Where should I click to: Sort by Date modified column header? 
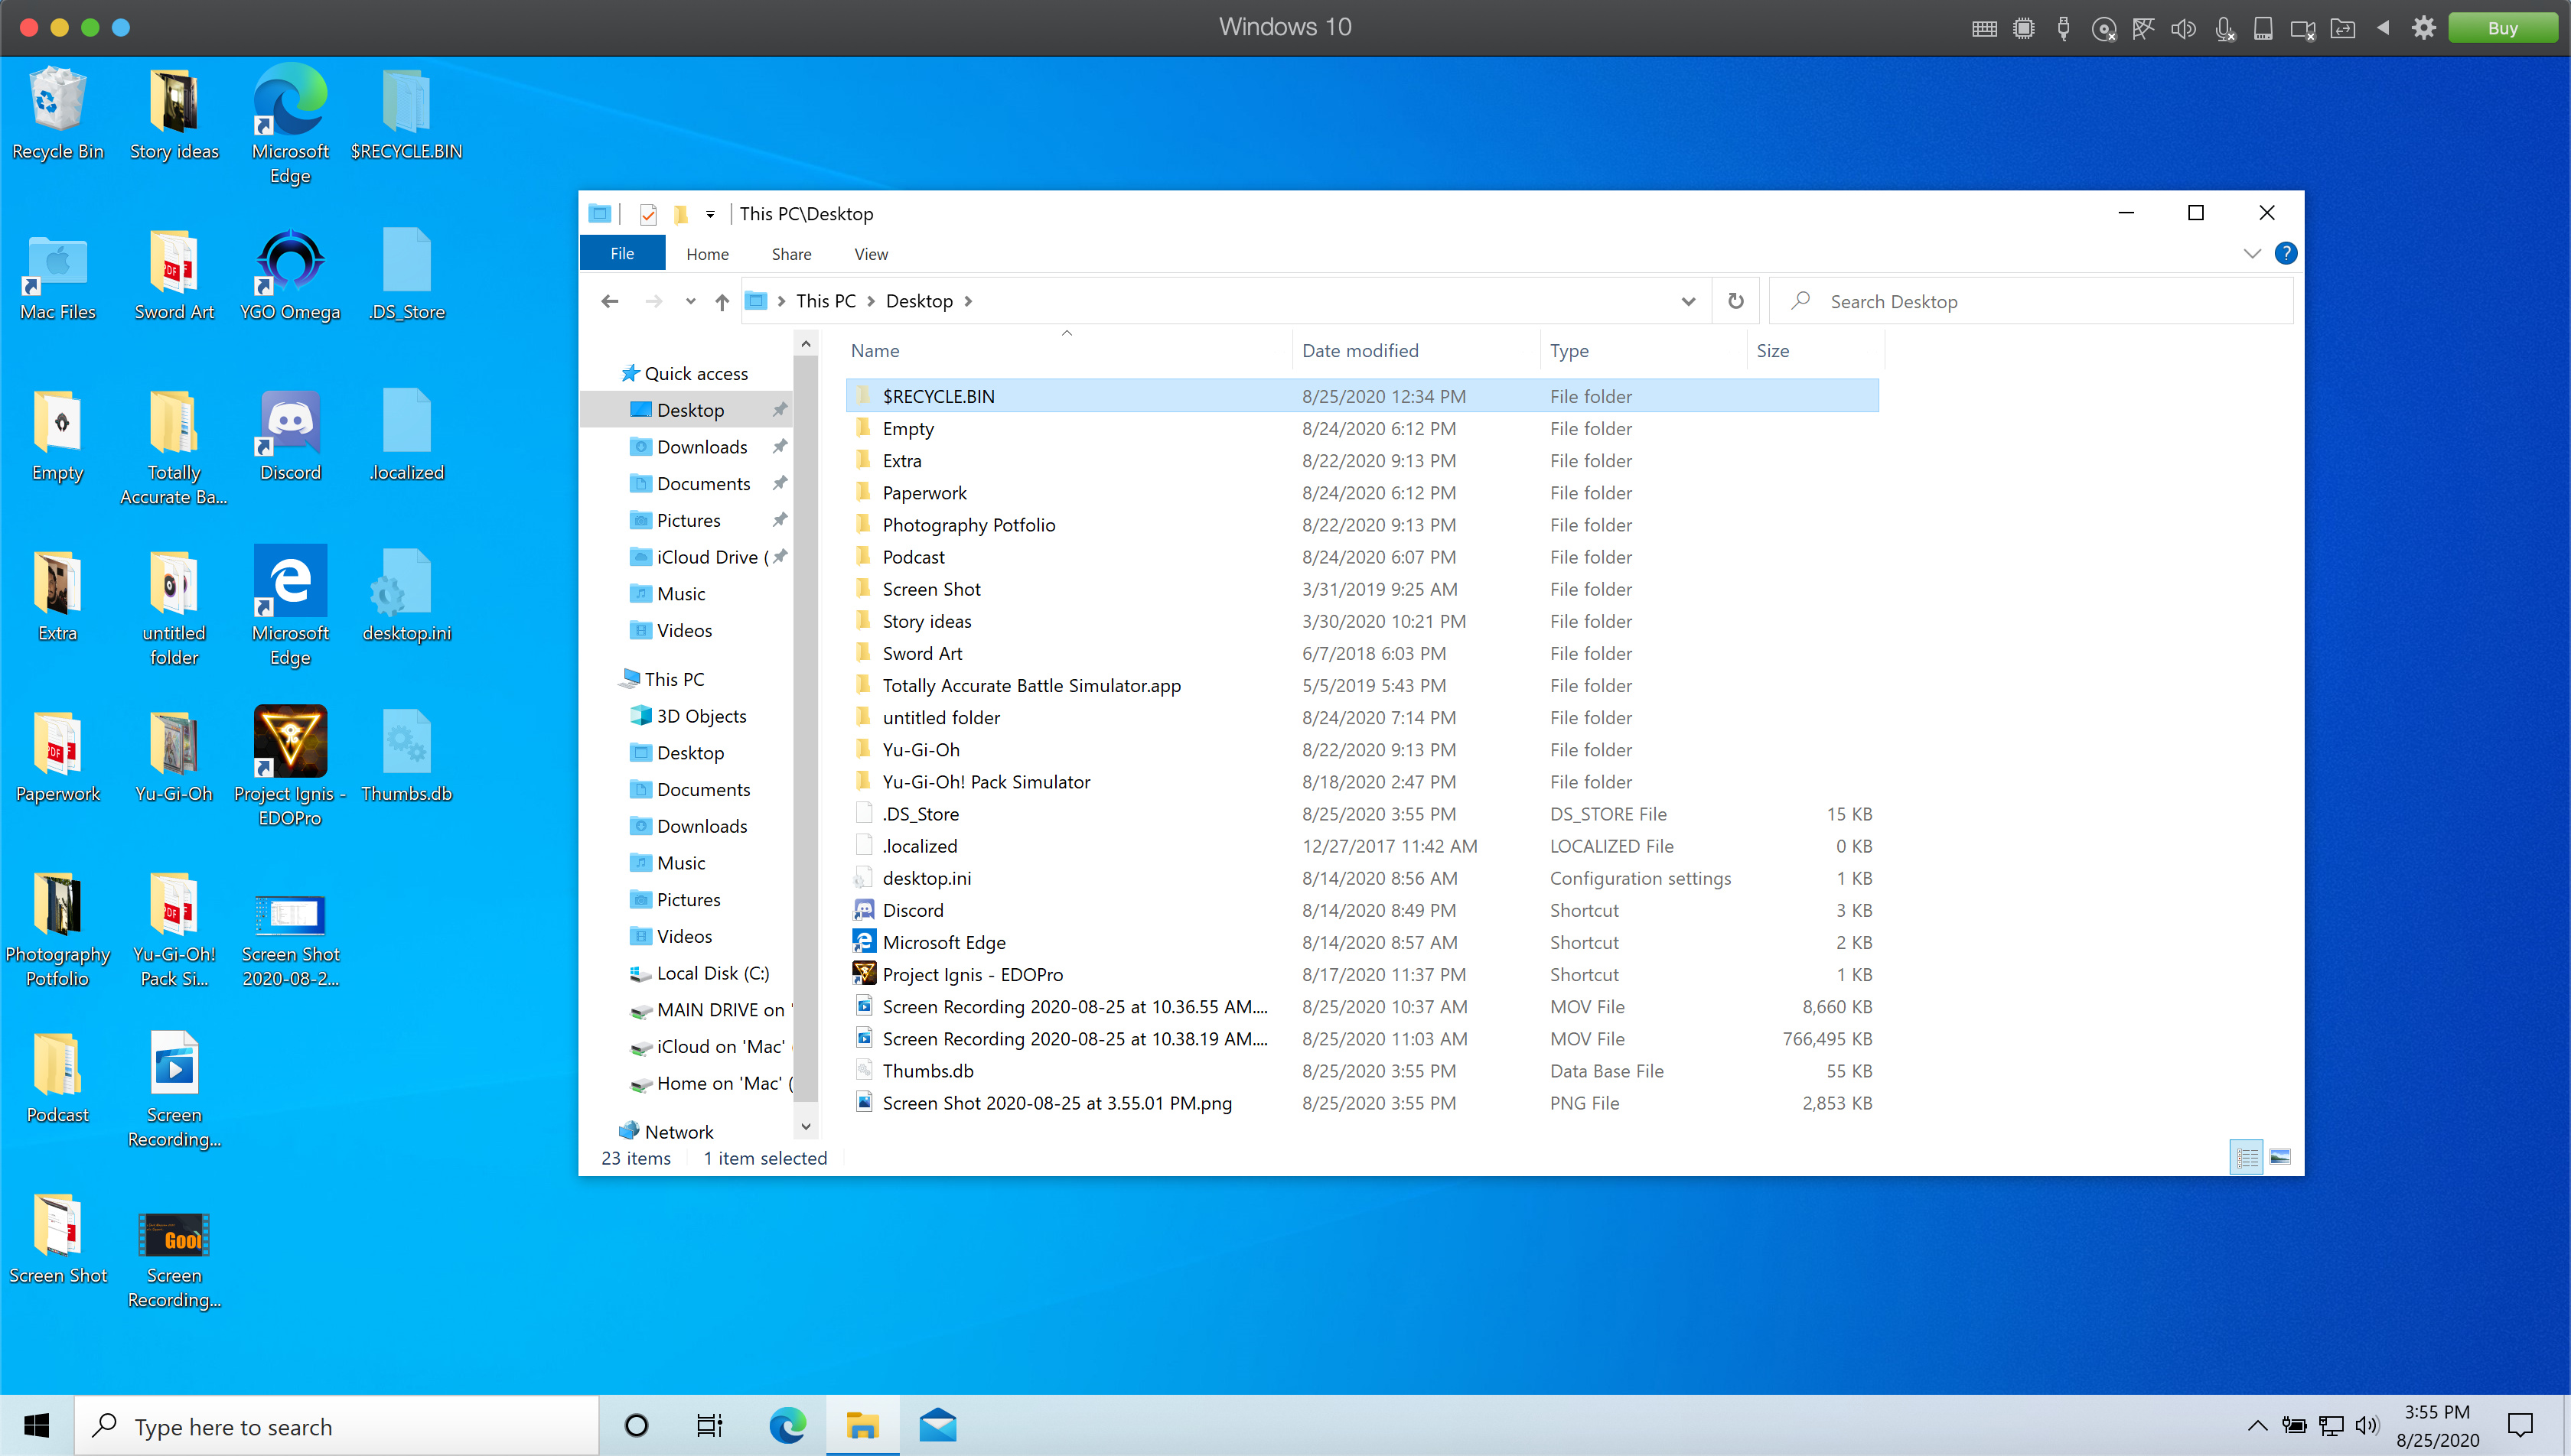click(x=1415, y=351)
